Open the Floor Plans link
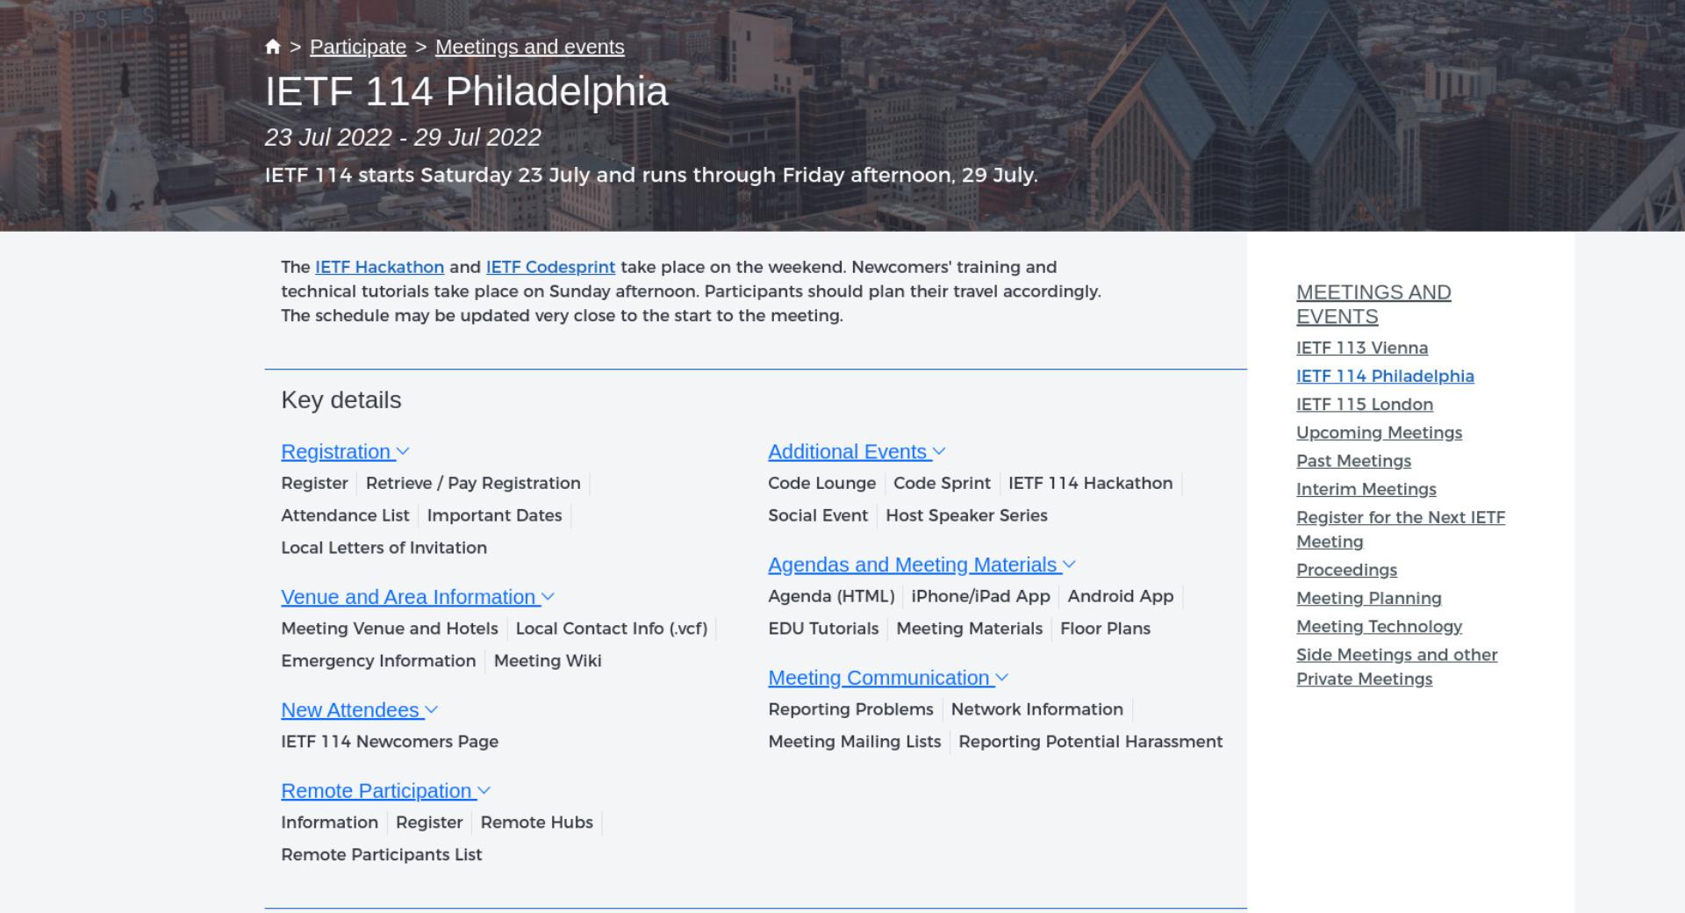The height and width of the screenshot is (913, 1685). click(1105, 629)
